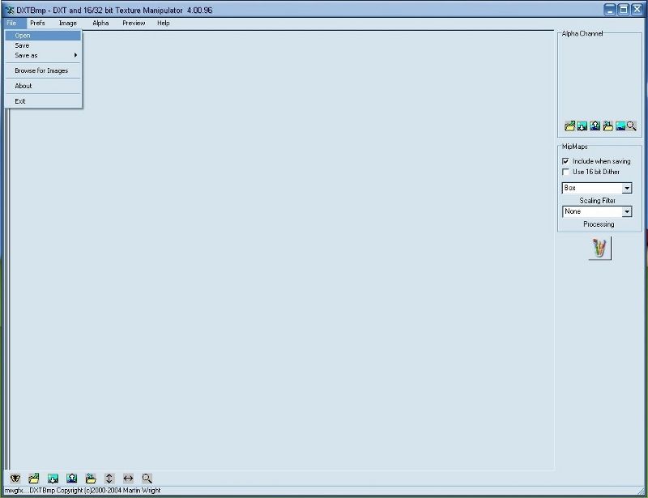This screenshot has height=498, width=648.
Task: Click the down-arrow icon in the Alpha Channel panel
Action: click(x=582, y=126)
